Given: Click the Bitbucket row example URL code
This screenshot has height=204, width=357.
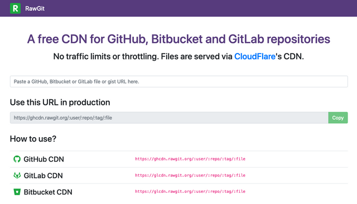Looking at the screenshot, I should click(190, 192).
